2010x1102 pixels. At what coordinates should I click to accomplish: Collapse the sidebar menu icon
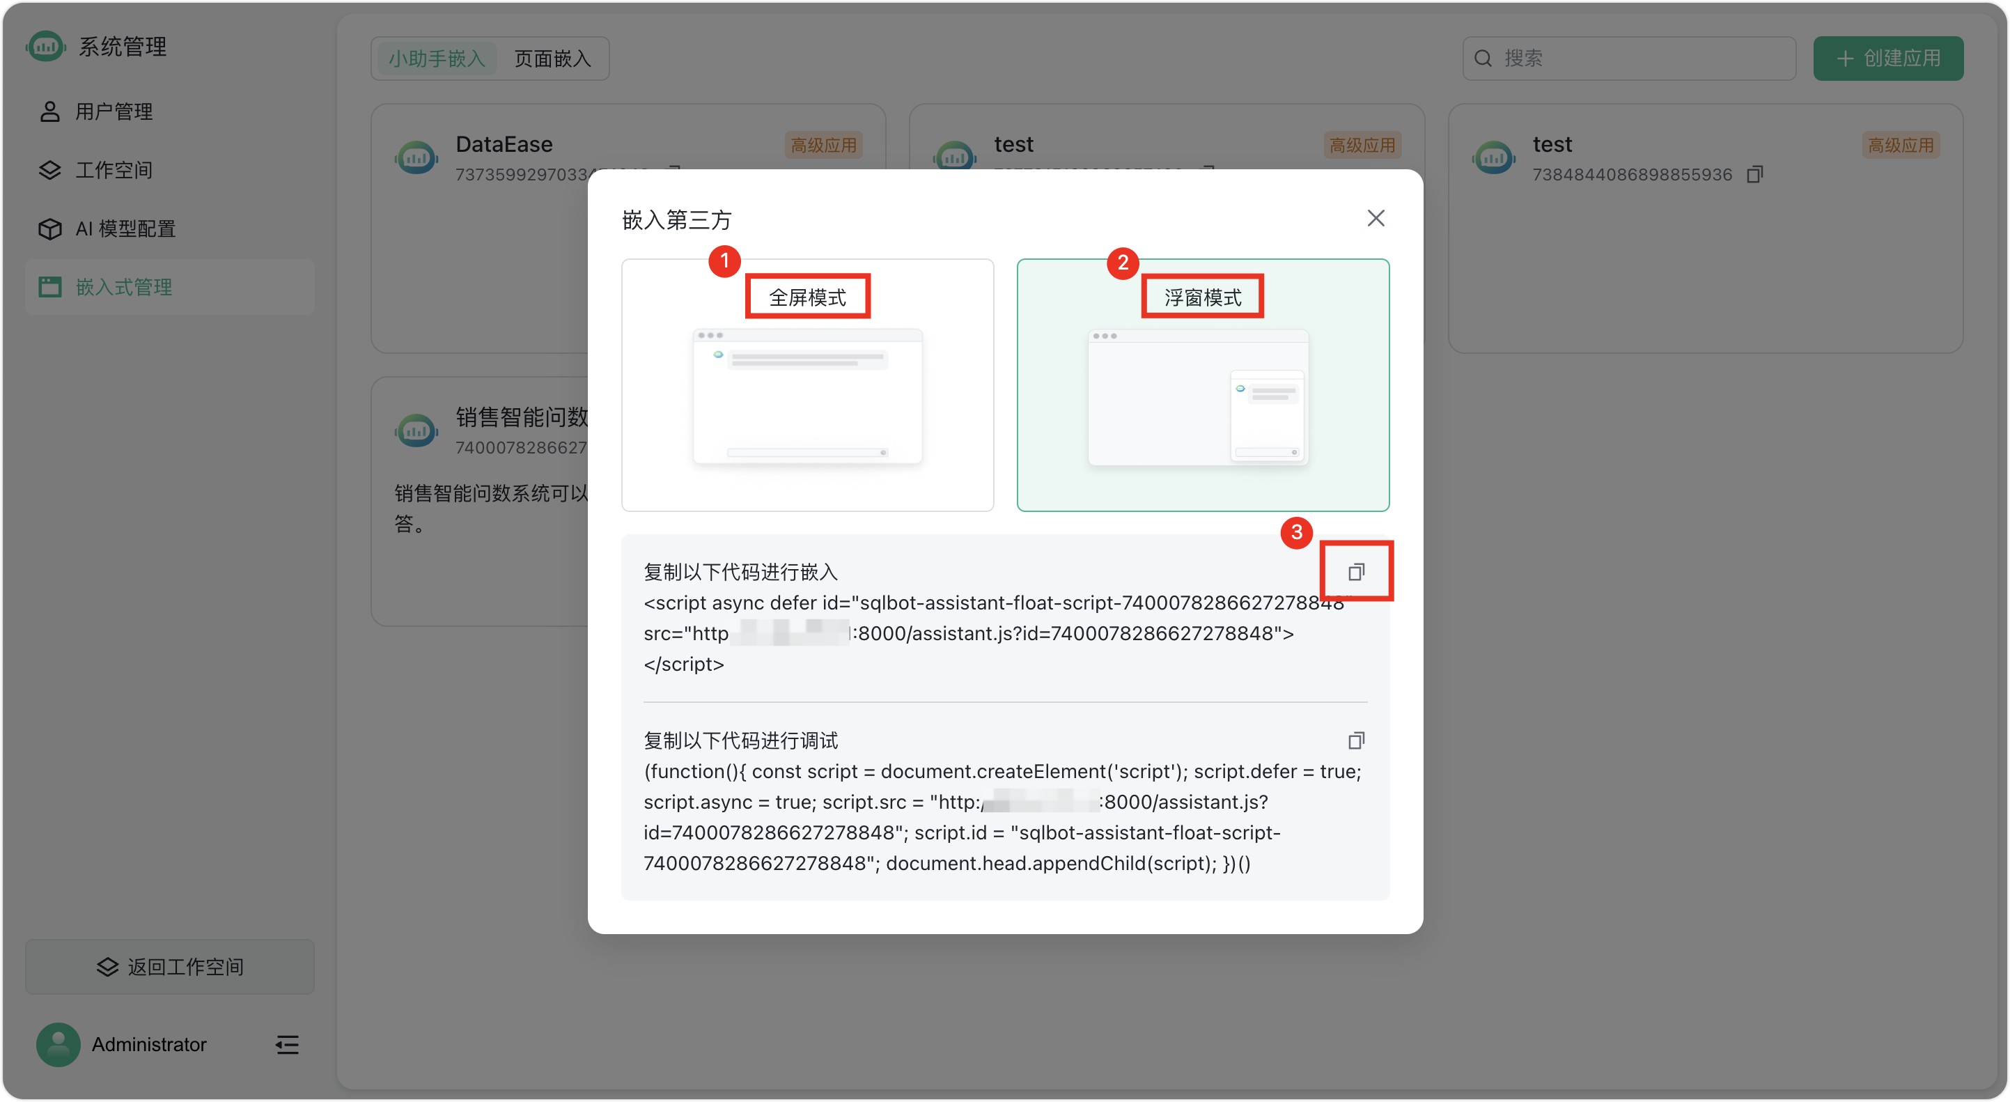tap(287, 1045)
